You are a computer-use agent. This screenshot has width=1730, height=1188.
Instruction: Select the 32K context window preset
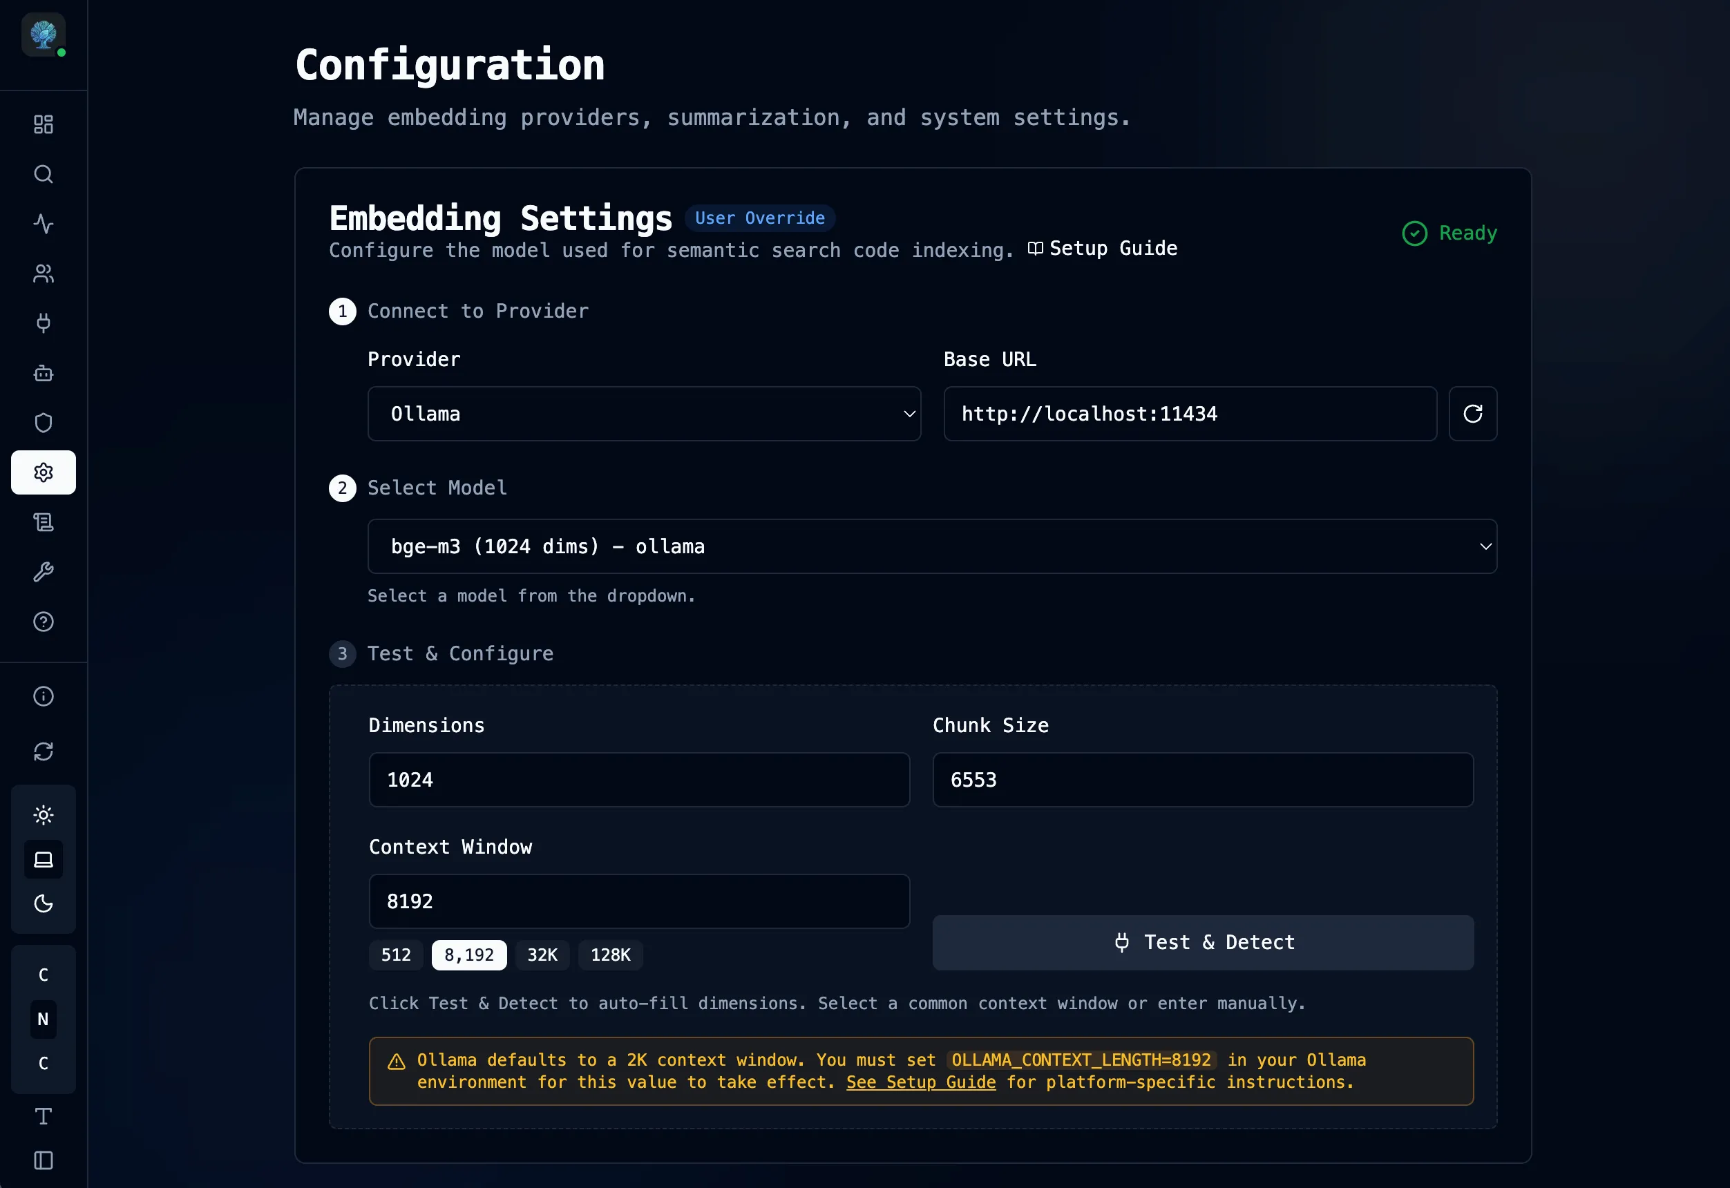[542, 955]
